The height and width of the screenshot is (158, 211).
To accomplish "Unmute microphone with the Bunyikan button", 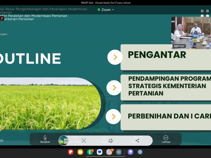I will click(45, 139).
